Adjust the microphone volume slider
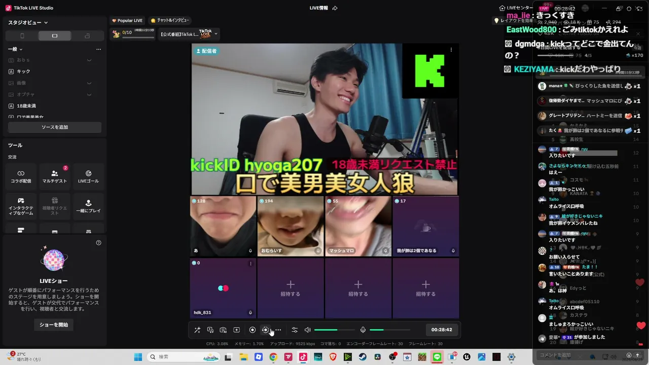Screen dimensions: 649x365 pyautogui.click(x=389, y=330)
